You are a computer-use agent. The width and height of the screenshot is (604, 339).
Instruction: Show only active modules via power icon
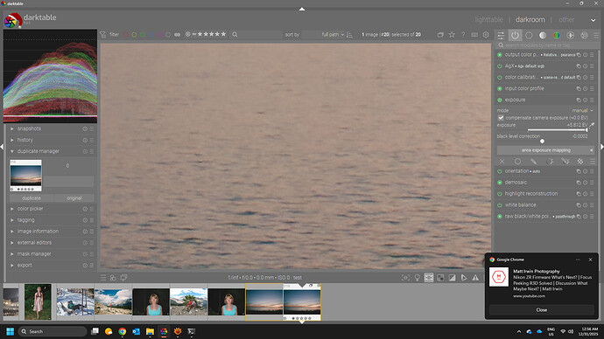point(515,35)
